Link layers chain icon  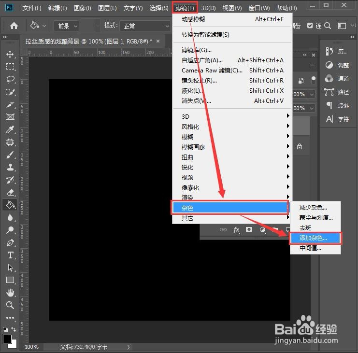[x=223, y=229]
